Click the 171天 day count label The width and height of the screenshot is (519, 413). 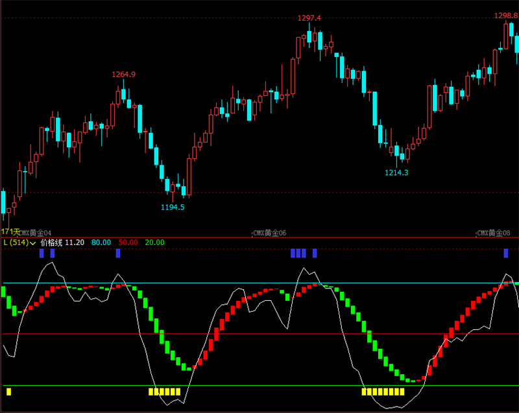click(x=10, y=231)
